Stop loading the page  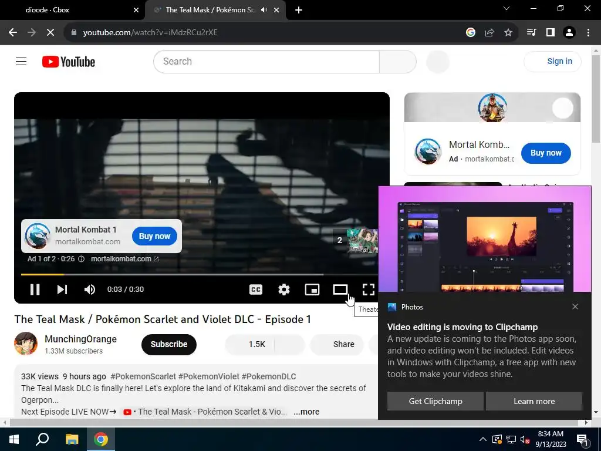50,33
